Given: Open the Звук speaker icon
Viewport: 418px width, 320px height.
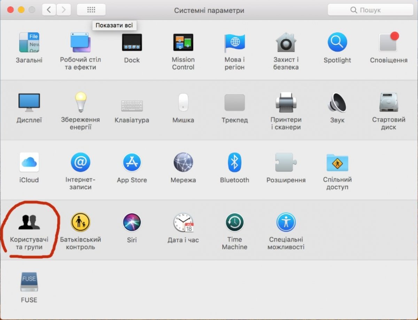Looking at the screenshot, I should (x=337, y=102).
